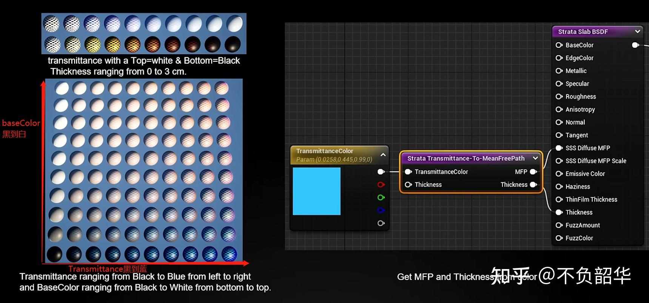The image size is (649, 303).
Task: Click the MFP output pin
Action: (x=533, y=172)
